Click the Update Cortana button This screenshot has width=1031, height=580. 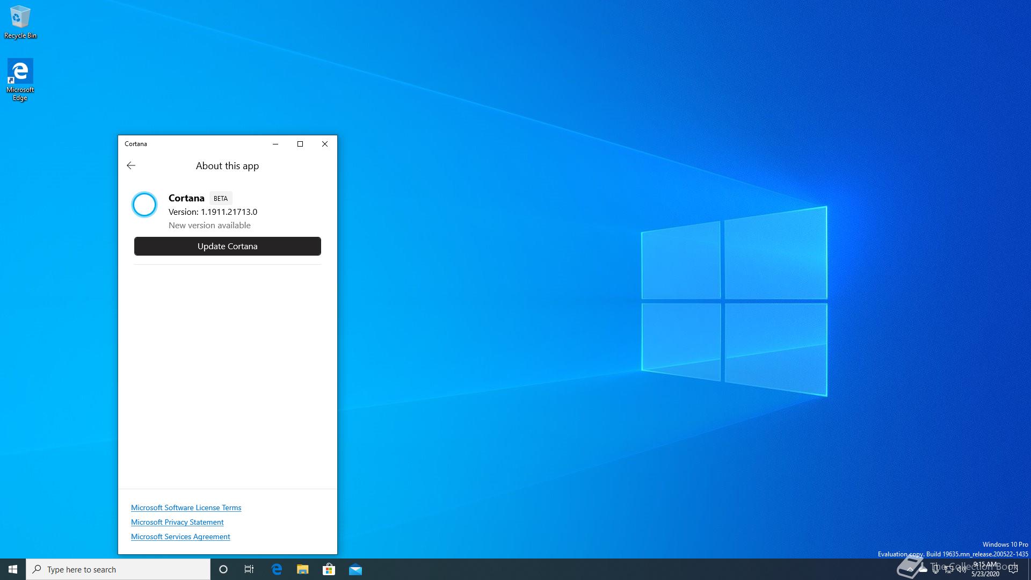coord(228,246)
